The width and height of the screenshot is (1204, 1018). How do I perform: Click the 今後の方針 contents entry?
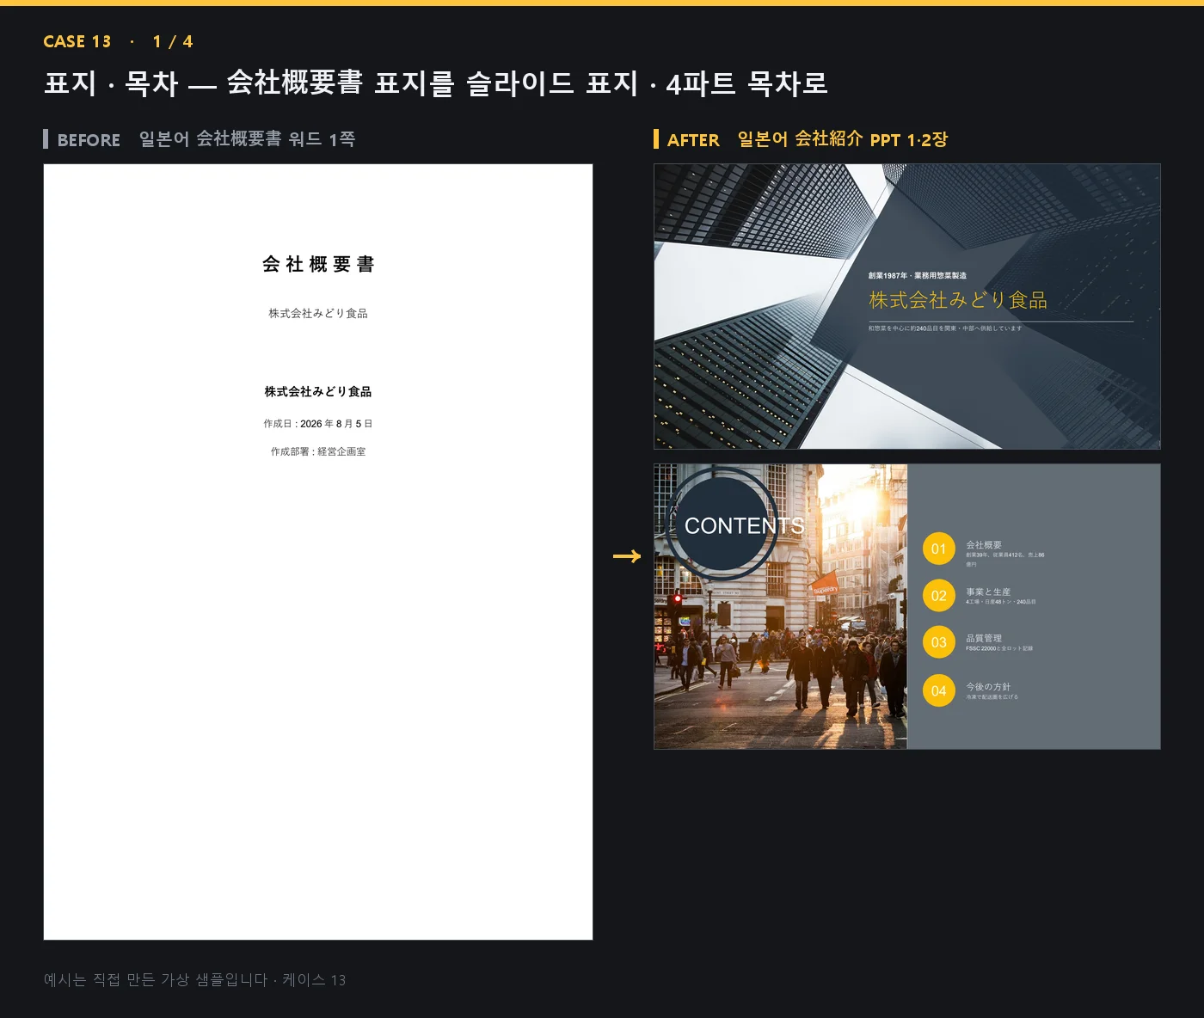[x=988, y=687]
